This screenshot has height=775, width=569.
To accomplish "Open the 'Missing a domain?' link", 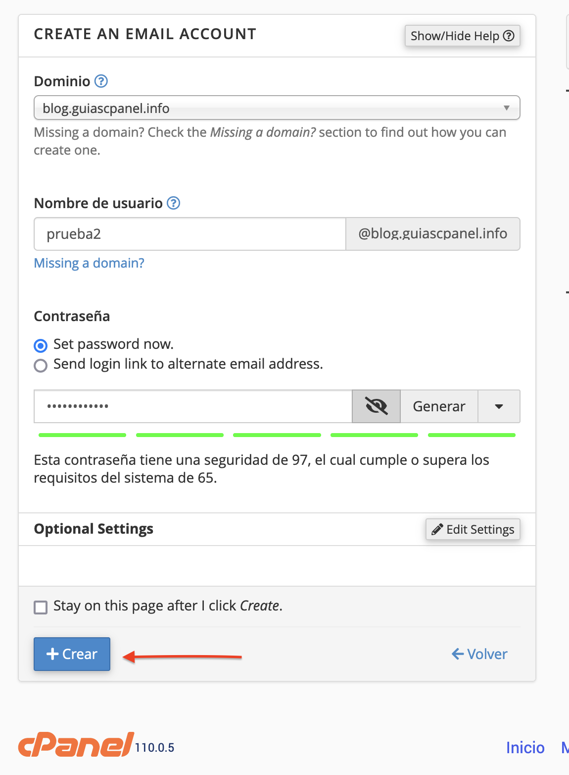I will point(89,263).
